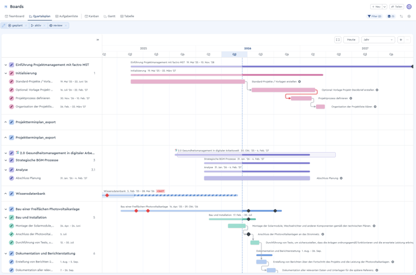This screenshot has height=275, width=416.
Task: Remove the aktiv filter chip
Action: 44,25
